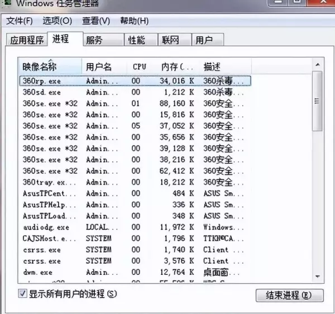Select 360se.exe row using 62,412 K
This screenshot has width=335, height=314.
click(x=135, y=171)
